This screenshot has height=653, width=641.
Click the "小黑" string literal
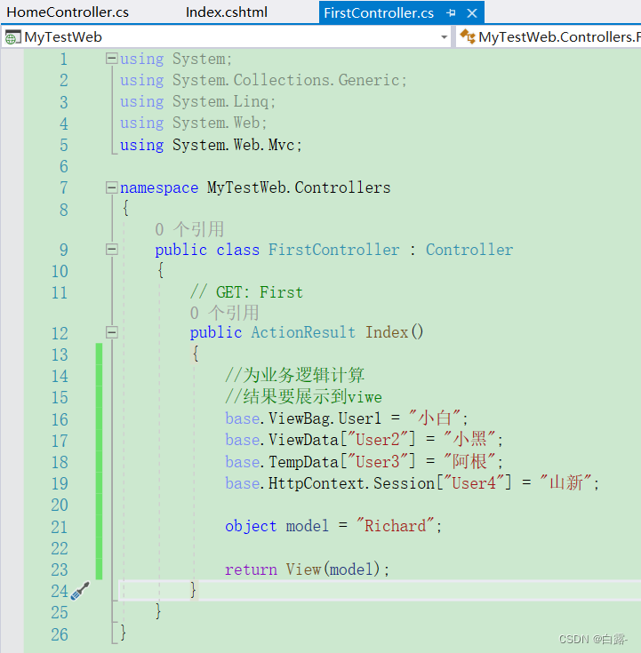coord(469,440)
